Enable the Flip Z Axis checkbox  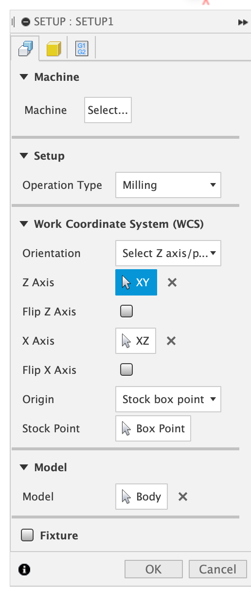click(126, 311)
